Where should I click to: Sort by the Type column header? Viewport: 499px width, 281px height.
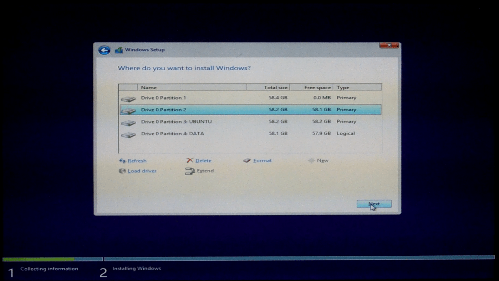pos(357,88)
